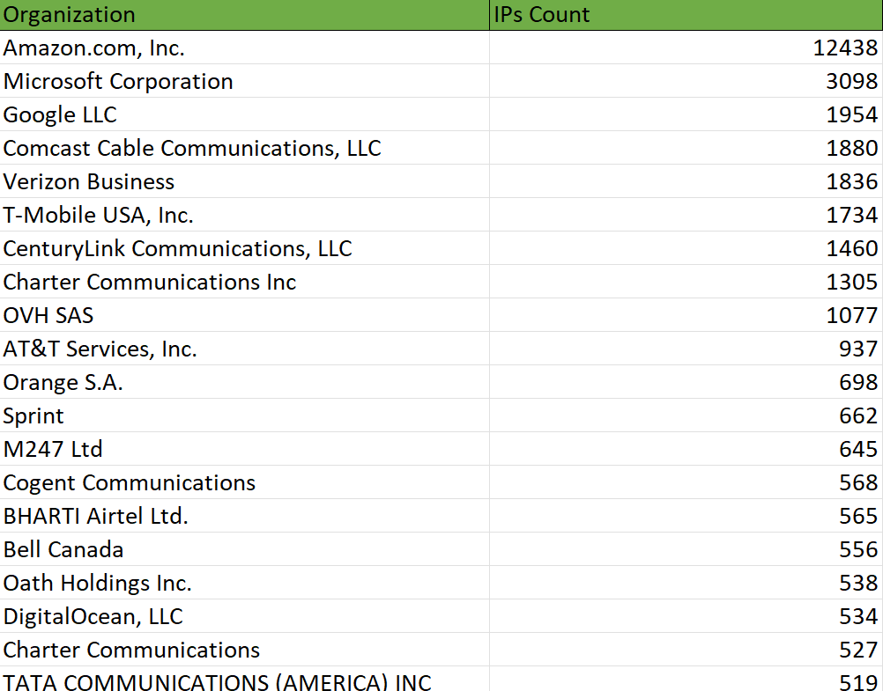The image size is (883, 691).
Task: Select the BHARTI Airtel Ltd. cell
Action: [x=96, y=516]
